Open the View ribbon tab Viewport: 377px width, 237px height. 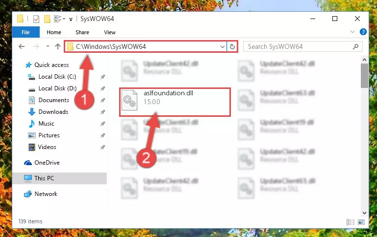110,32
